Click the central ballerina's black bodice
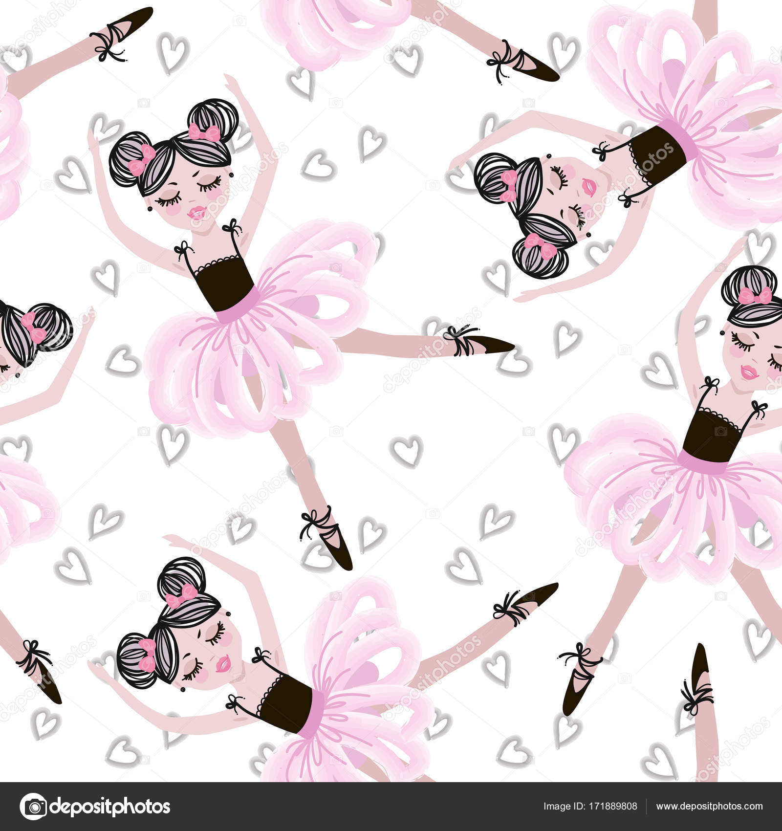Image resolution: width=782 pixels, height=831 pixels. pos(225,284)
